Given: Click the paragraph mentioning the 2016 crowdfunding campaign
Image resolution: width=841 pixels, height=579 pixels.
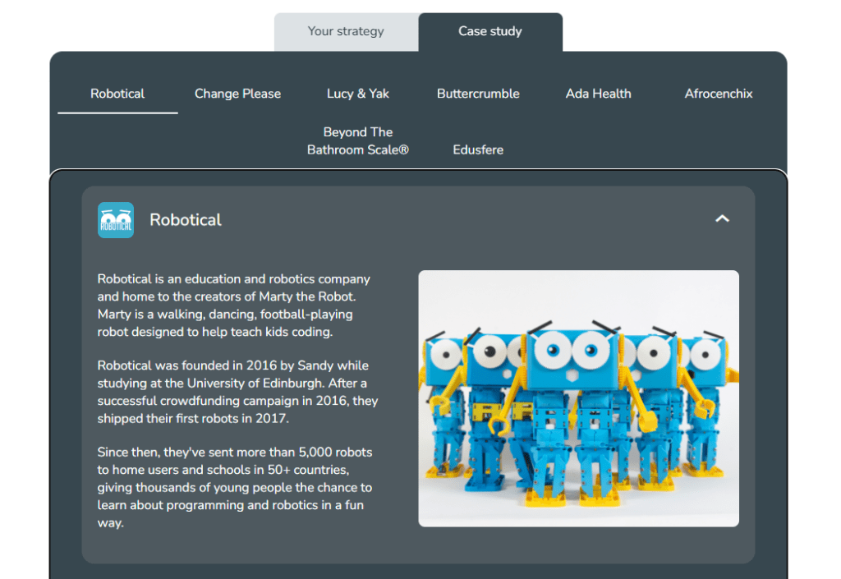Looking at the screenshot, I should 234,392.
